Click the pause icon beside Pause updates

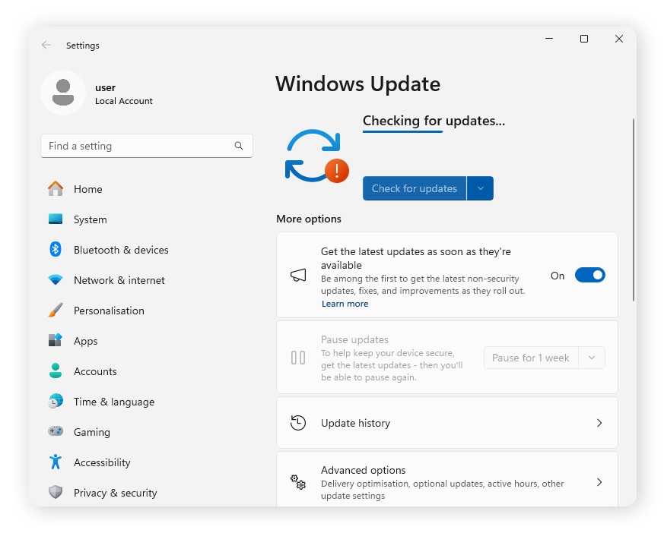click(x=298, y=358)
